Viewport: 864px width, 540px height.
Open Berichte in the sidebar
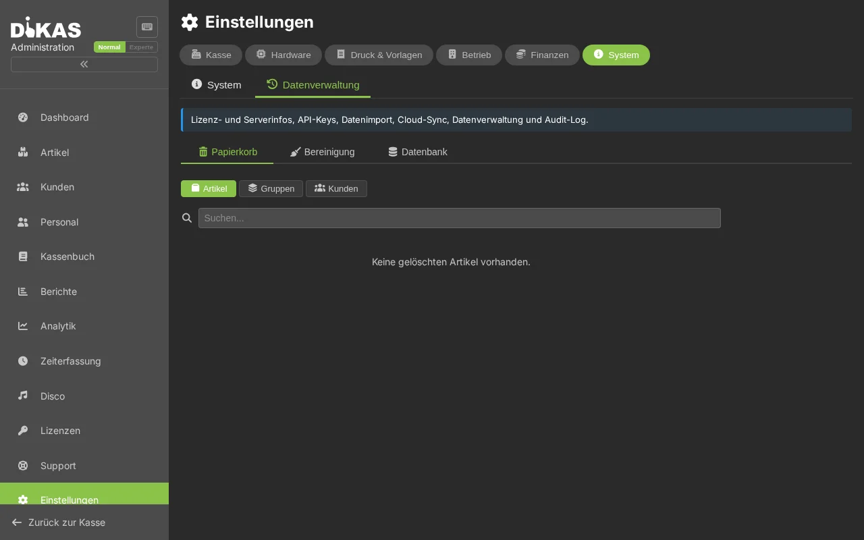[84, 292]
